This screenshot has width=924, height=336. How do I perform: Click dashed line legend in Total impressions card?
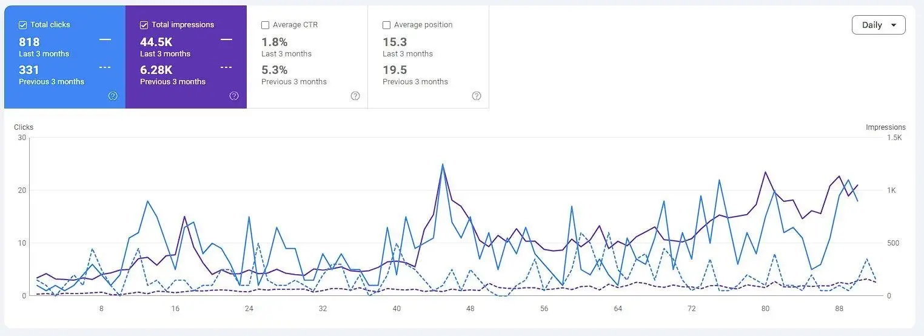(x=226, y=67)
